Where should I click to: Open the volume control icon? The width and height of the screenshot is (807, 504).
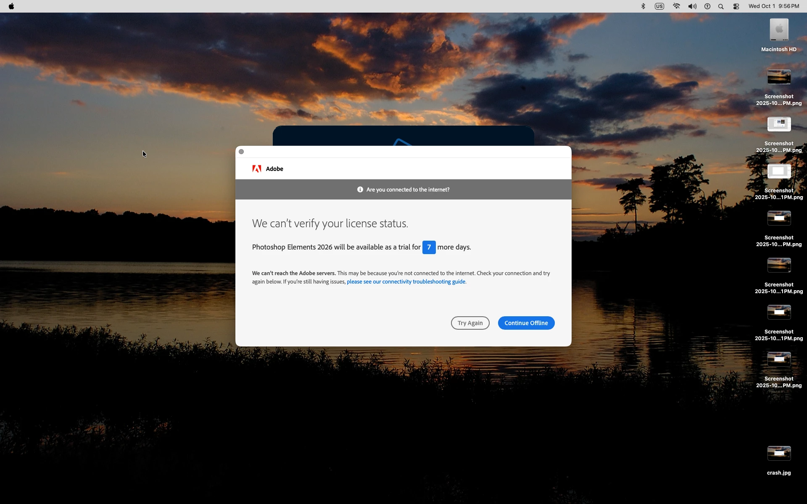pos(692,6)
